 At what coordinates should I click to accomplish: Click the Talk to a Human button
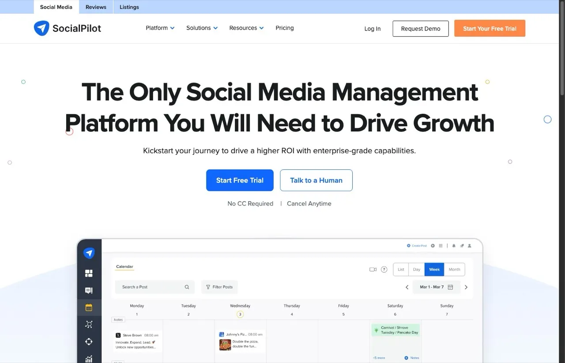(316, 180)
